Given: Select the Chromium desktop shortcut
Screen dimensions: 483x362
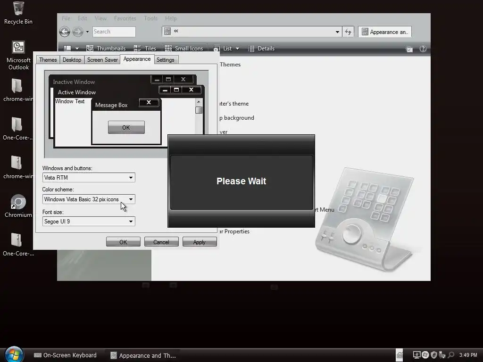Looking at the screenshot, I should (x=18, y=206).
